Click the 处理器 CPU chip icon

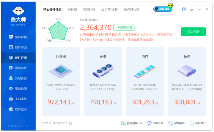click(x=61, y=71)
